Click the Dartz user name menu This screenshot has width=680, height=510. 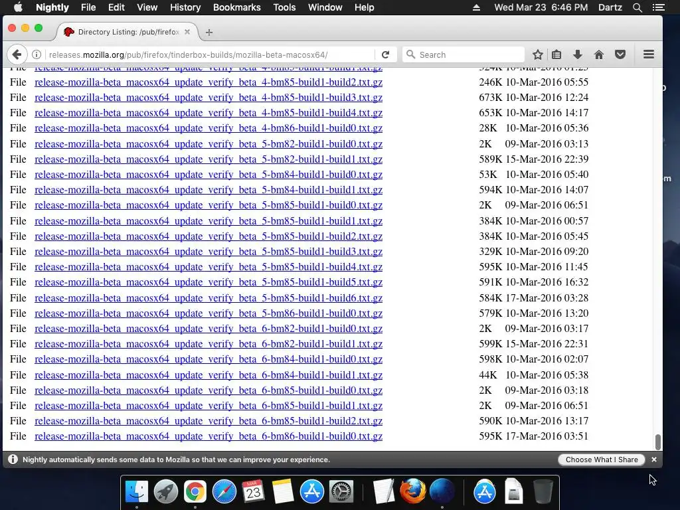click(x=610, y=7)
